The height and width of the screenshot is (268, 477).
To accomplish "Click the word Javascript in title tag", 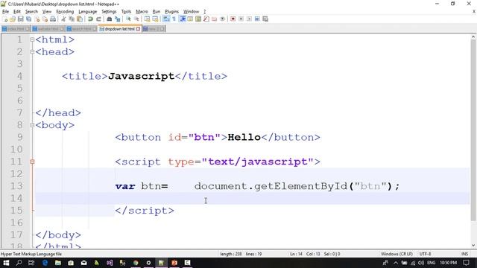I will [x=141, y=76].
